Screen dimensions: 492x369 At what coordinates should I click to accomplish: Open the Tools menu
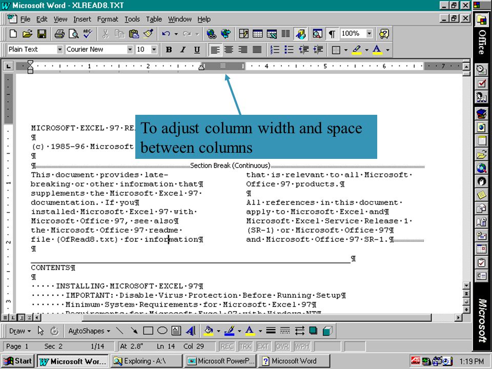tap(132, 19)
